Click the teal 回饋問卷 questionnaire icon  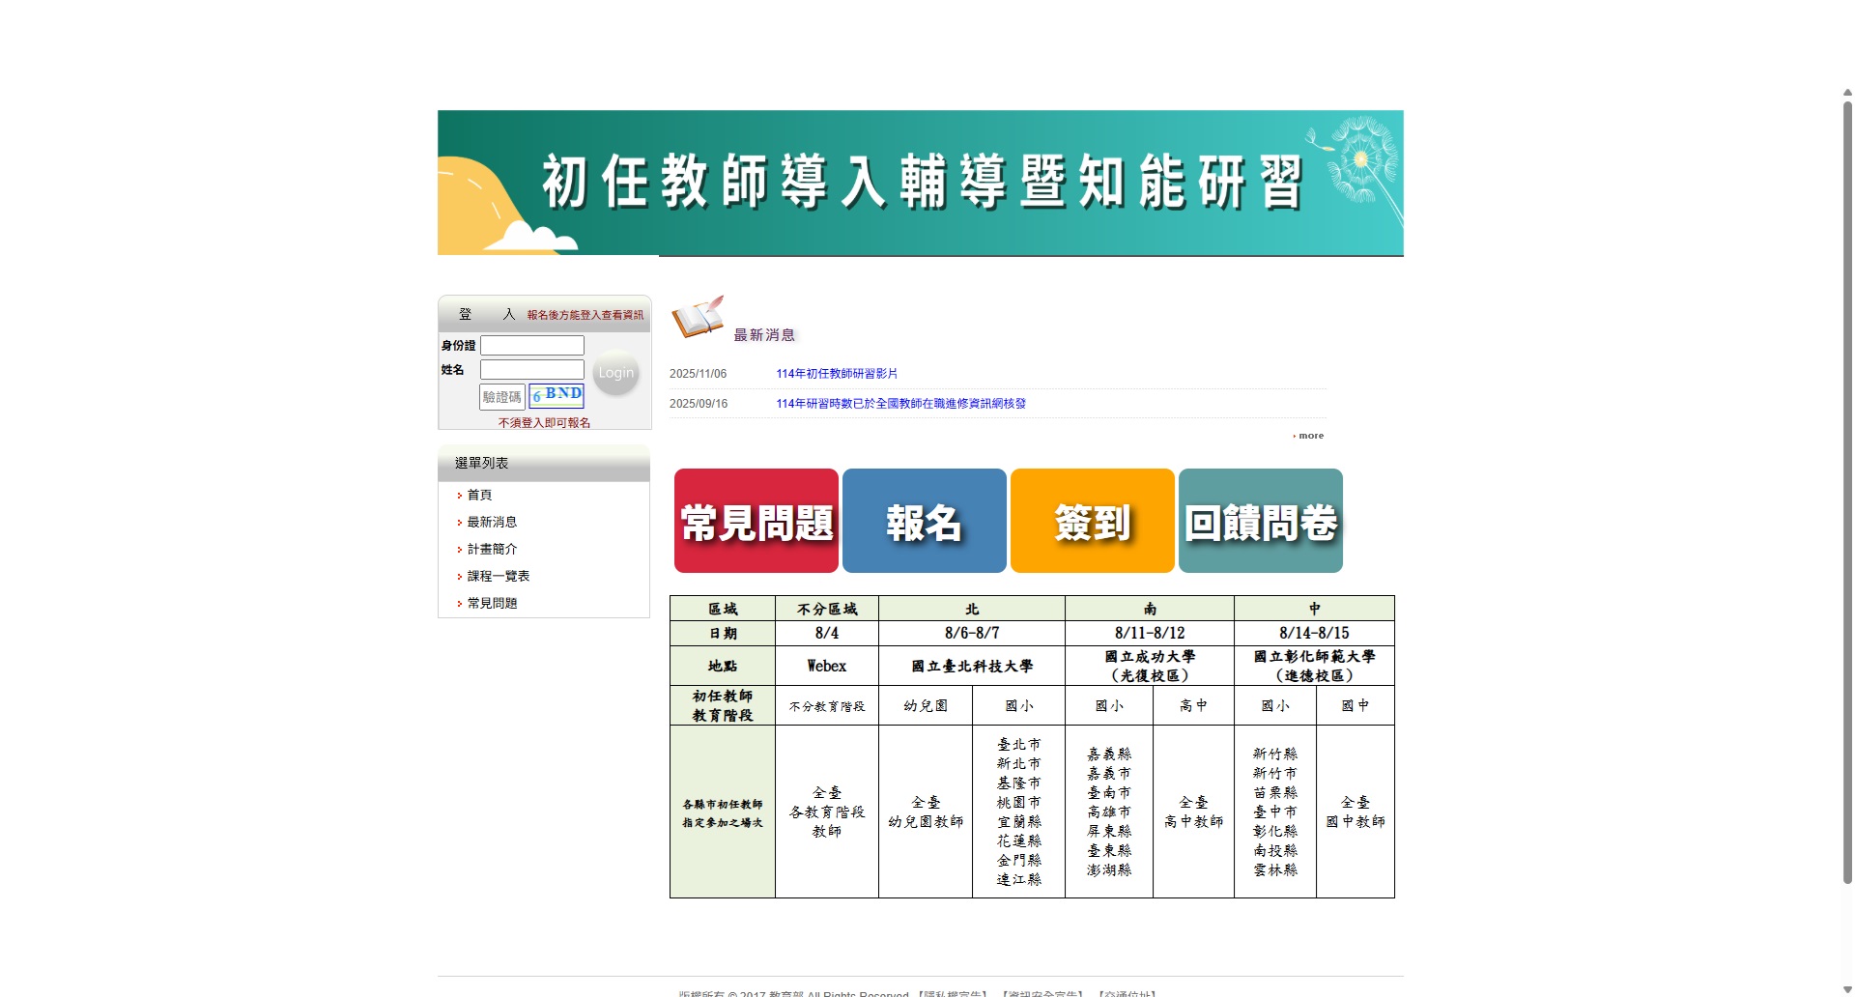tap(1259, 520)
